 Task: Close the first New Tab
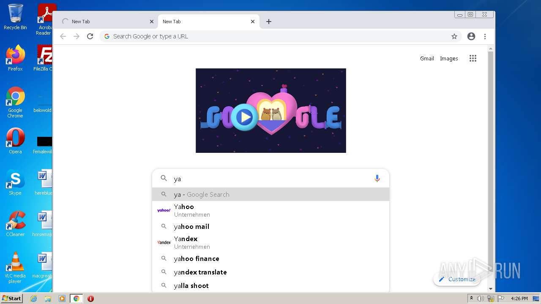[x=152, y=22]
